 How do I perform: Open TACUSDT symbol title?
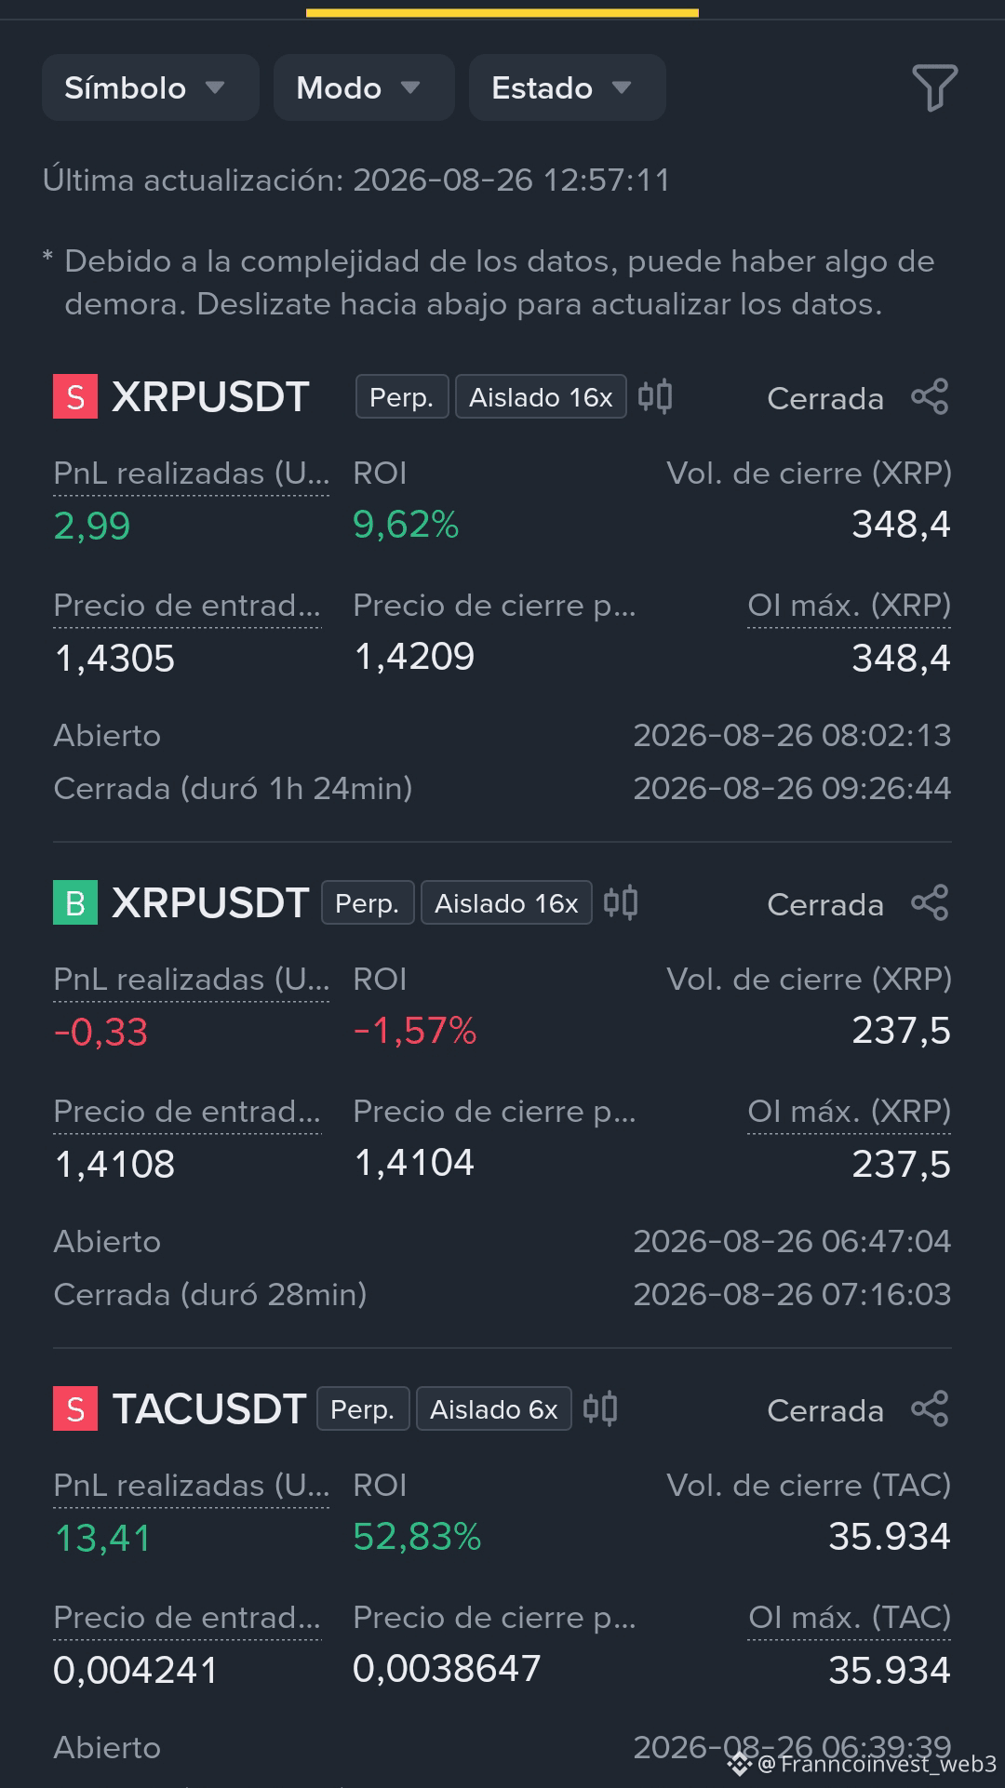point(209,1409)
